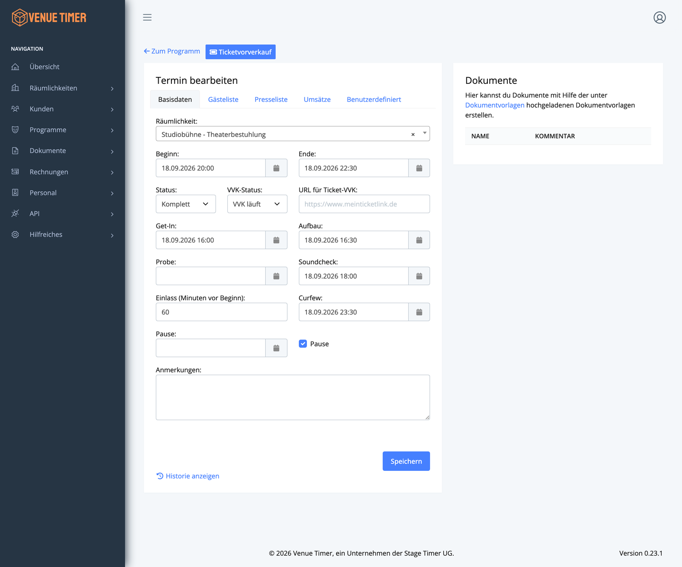Open calendar picker for Soundcheck field
The height and width of the screenshot is (567, 682).
click(x=419, y=276)
